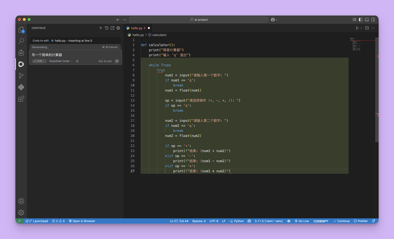Change encoding via UTF-8
394x239 pixels.
coord(214,221)
